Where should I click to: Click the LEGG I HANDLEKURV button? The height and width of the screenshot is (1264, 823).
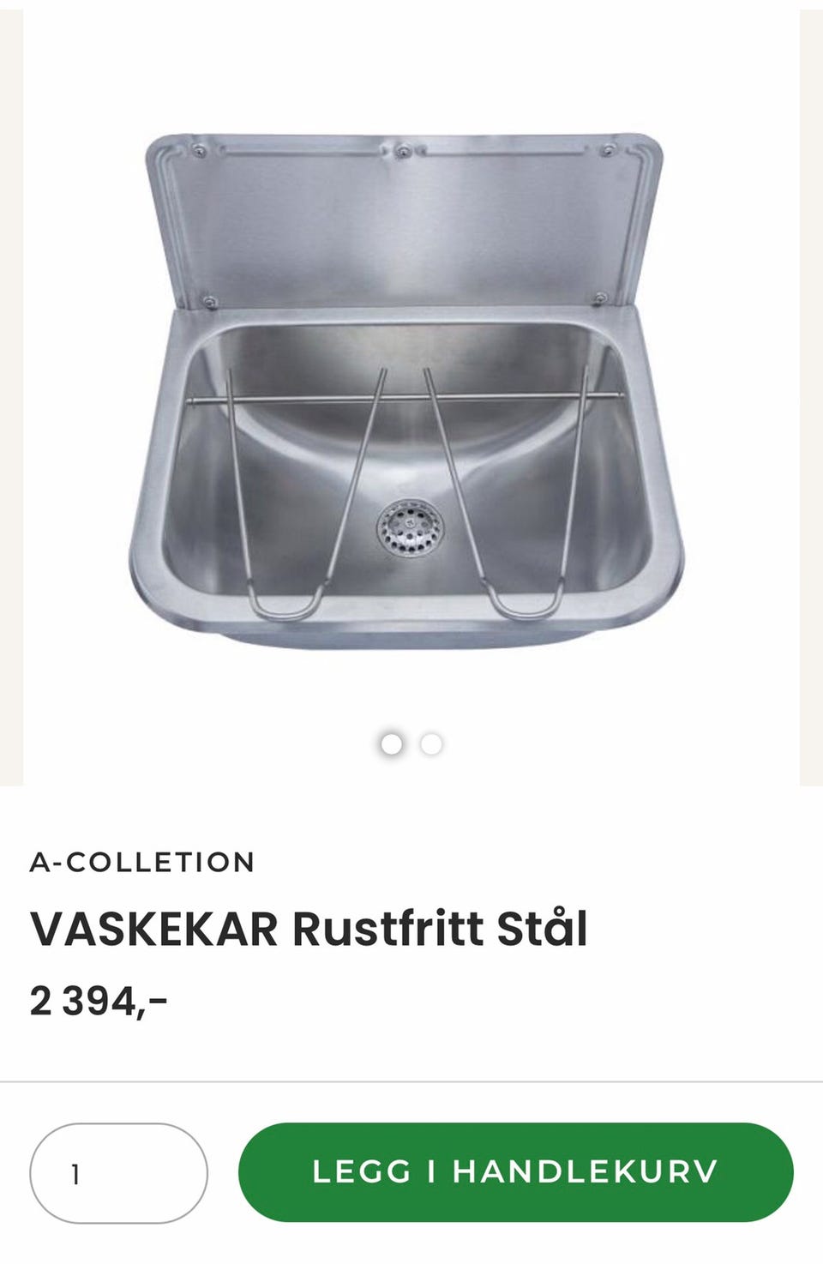516,1171
